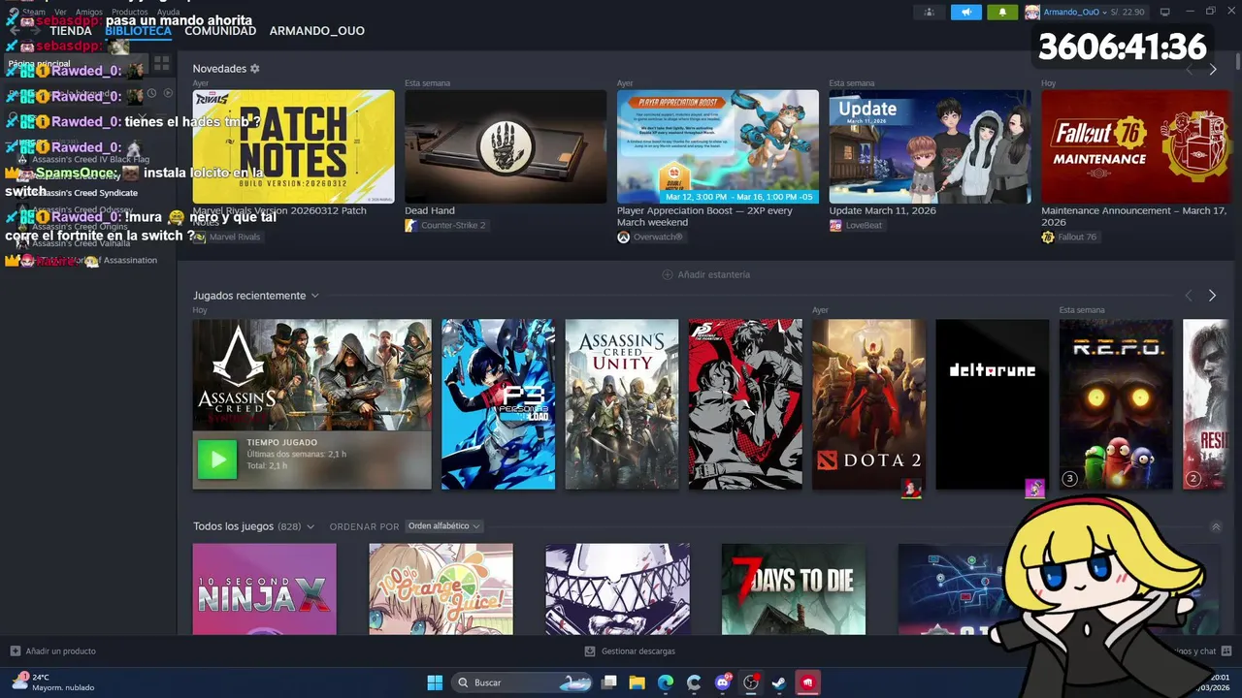
Task: Click the Añadir estantería button
Action: coord(706,274)
